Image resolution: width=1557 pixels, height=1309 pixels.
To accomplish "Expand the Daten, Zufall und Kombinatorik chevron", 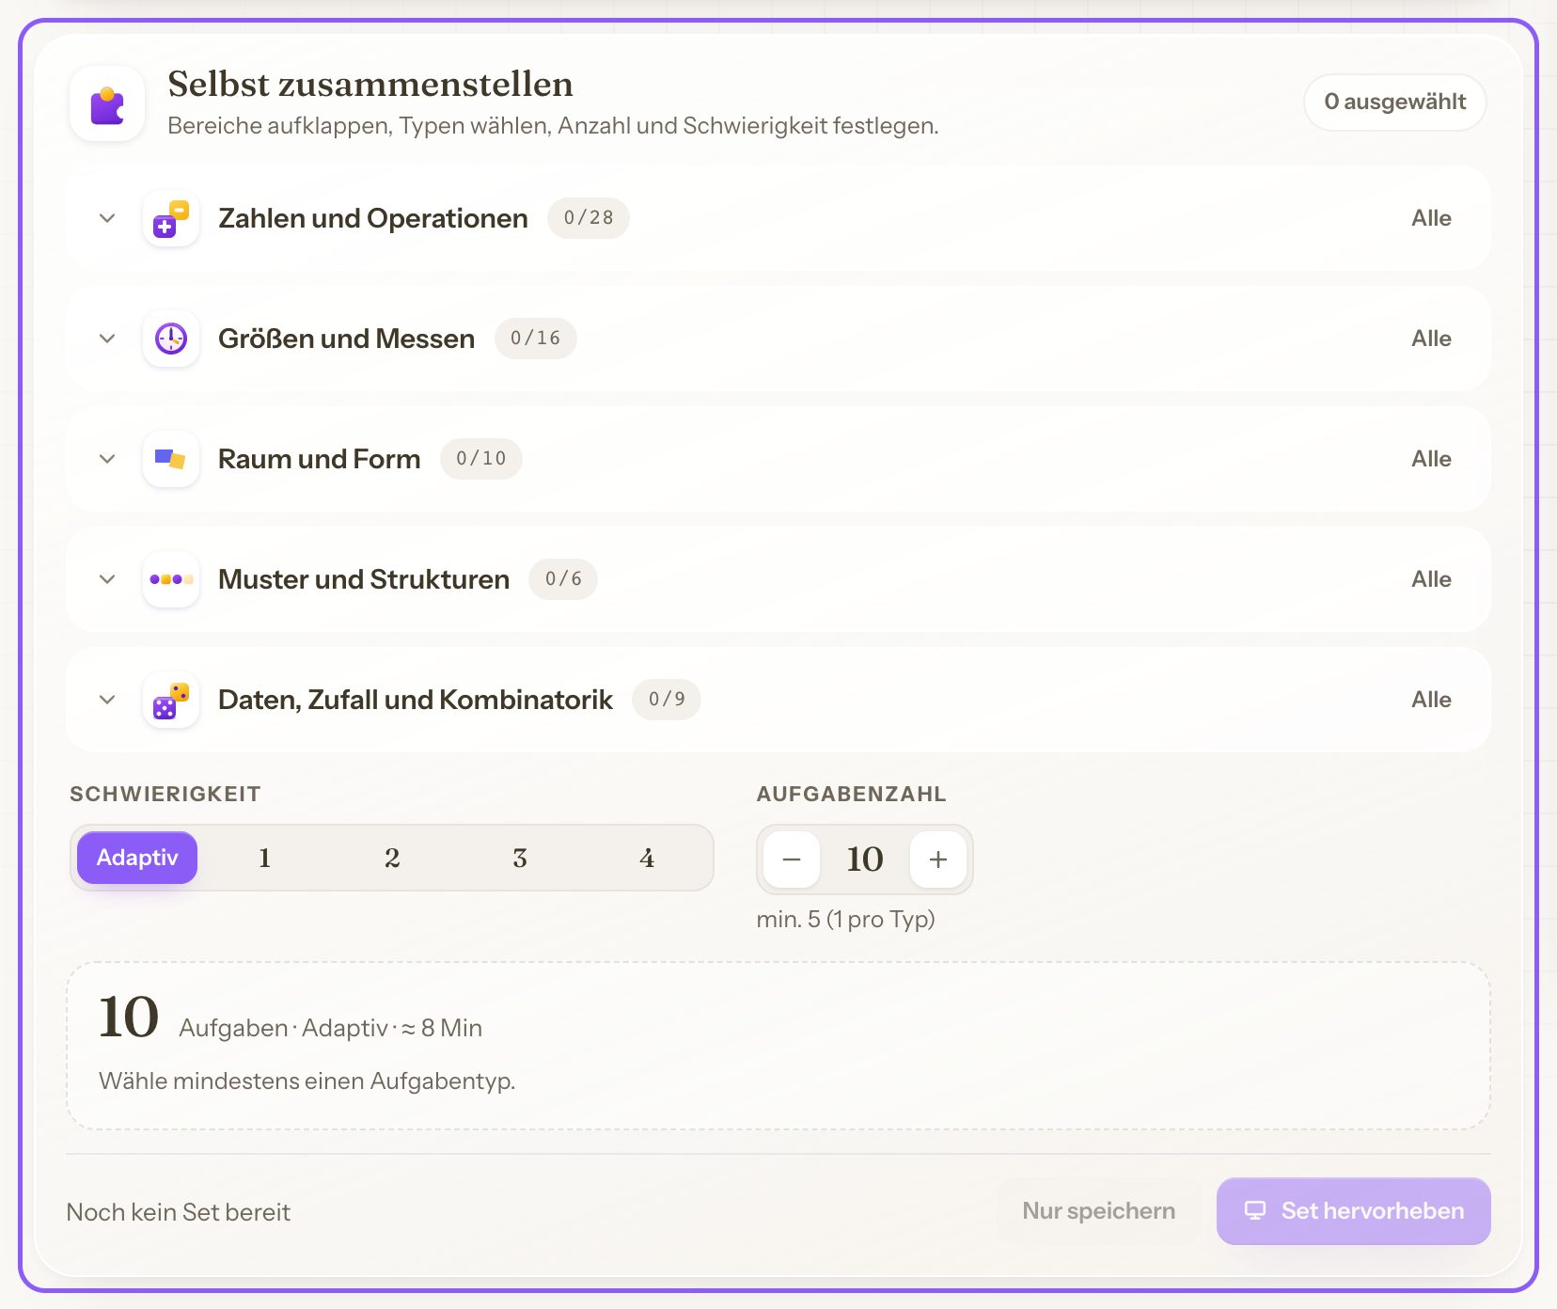I will [107, 700].
